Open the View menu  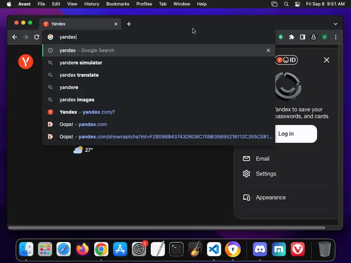pos(72,4)
